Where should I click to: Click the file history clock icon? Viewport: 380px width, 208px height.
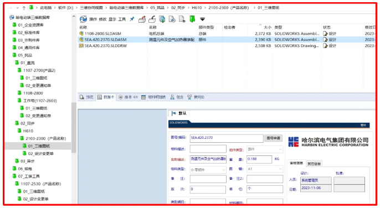coord(172,19)
